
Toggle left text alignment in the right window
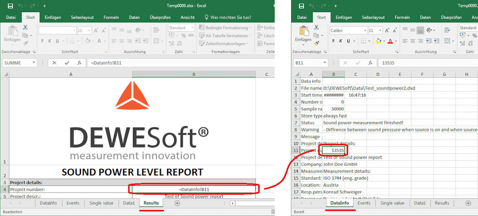[405, 41]
